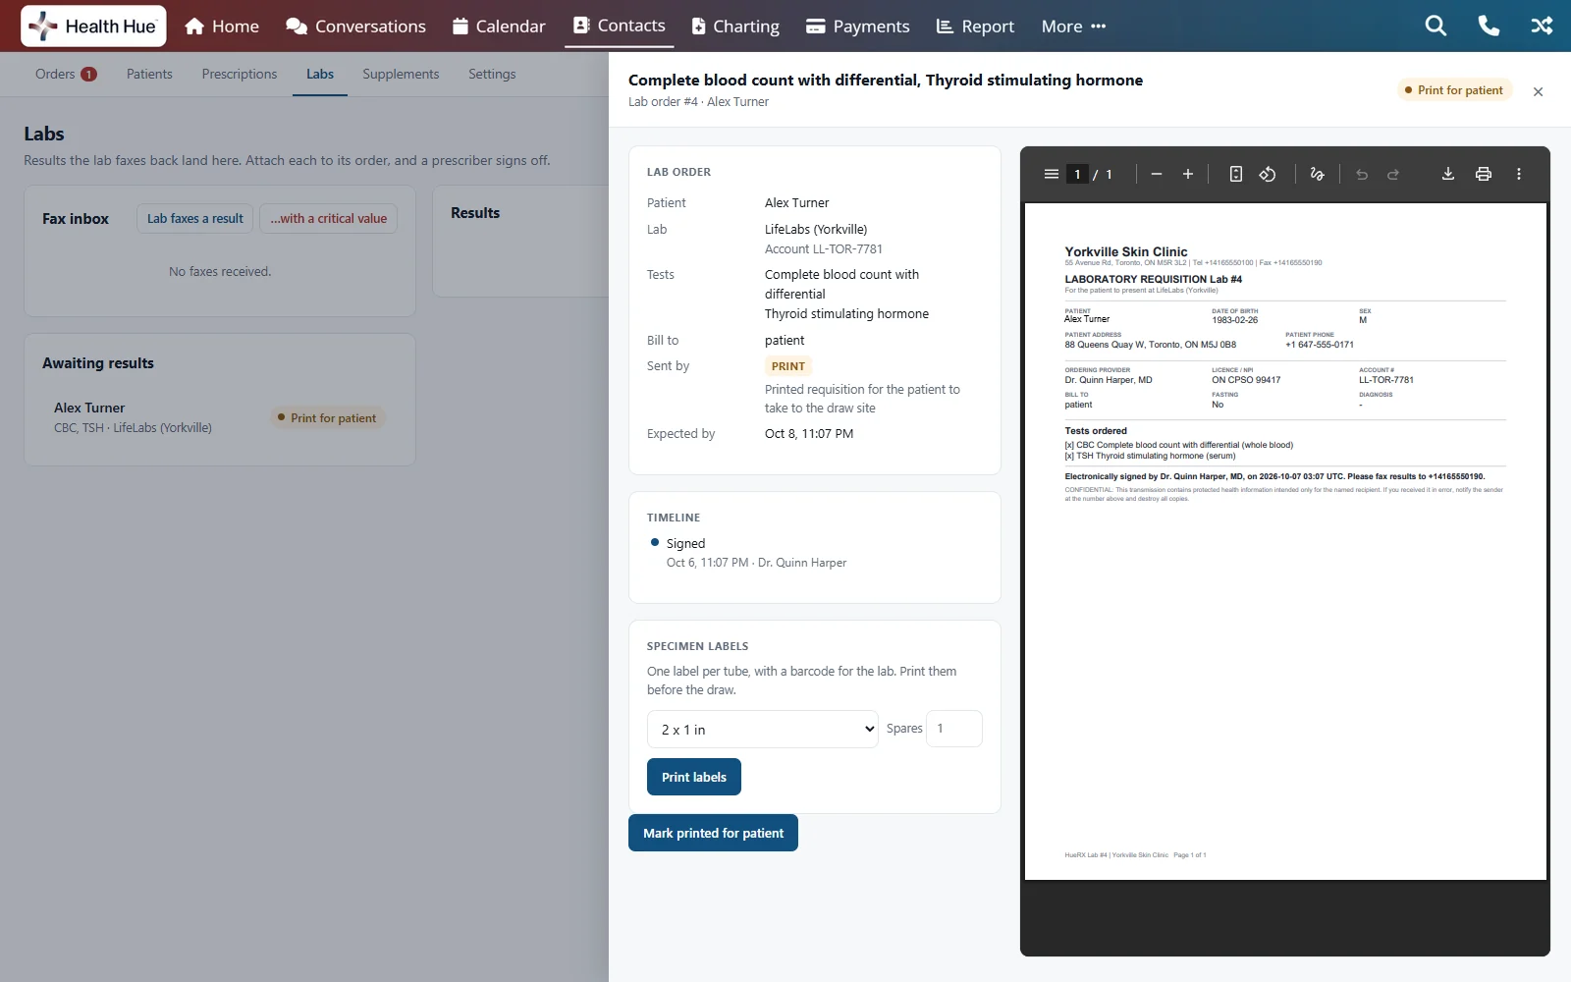Viewport: 1571px width, 982px height.
Task: Click the Signed timeline entry
Action: [x=685, y=543]
